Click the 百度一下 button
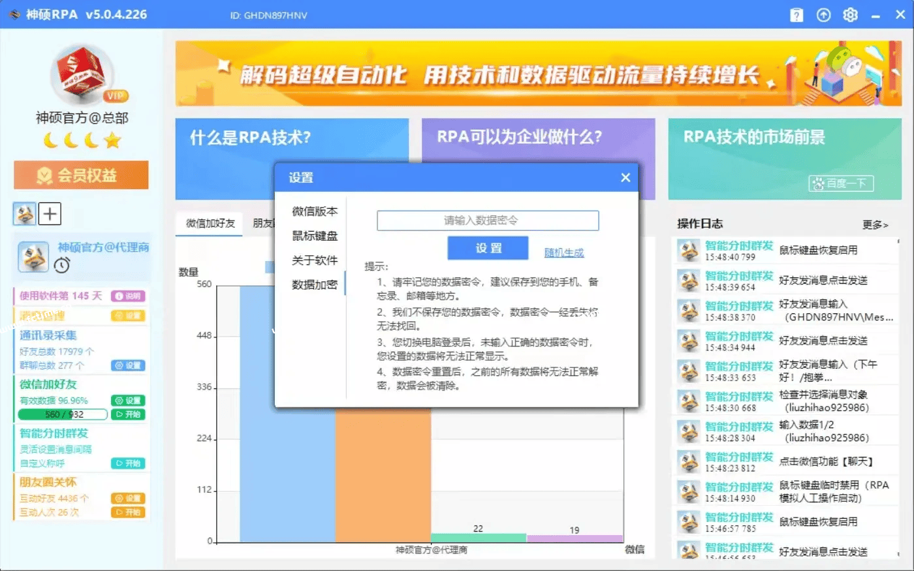914x571 pixels. [x=841, y=183]
